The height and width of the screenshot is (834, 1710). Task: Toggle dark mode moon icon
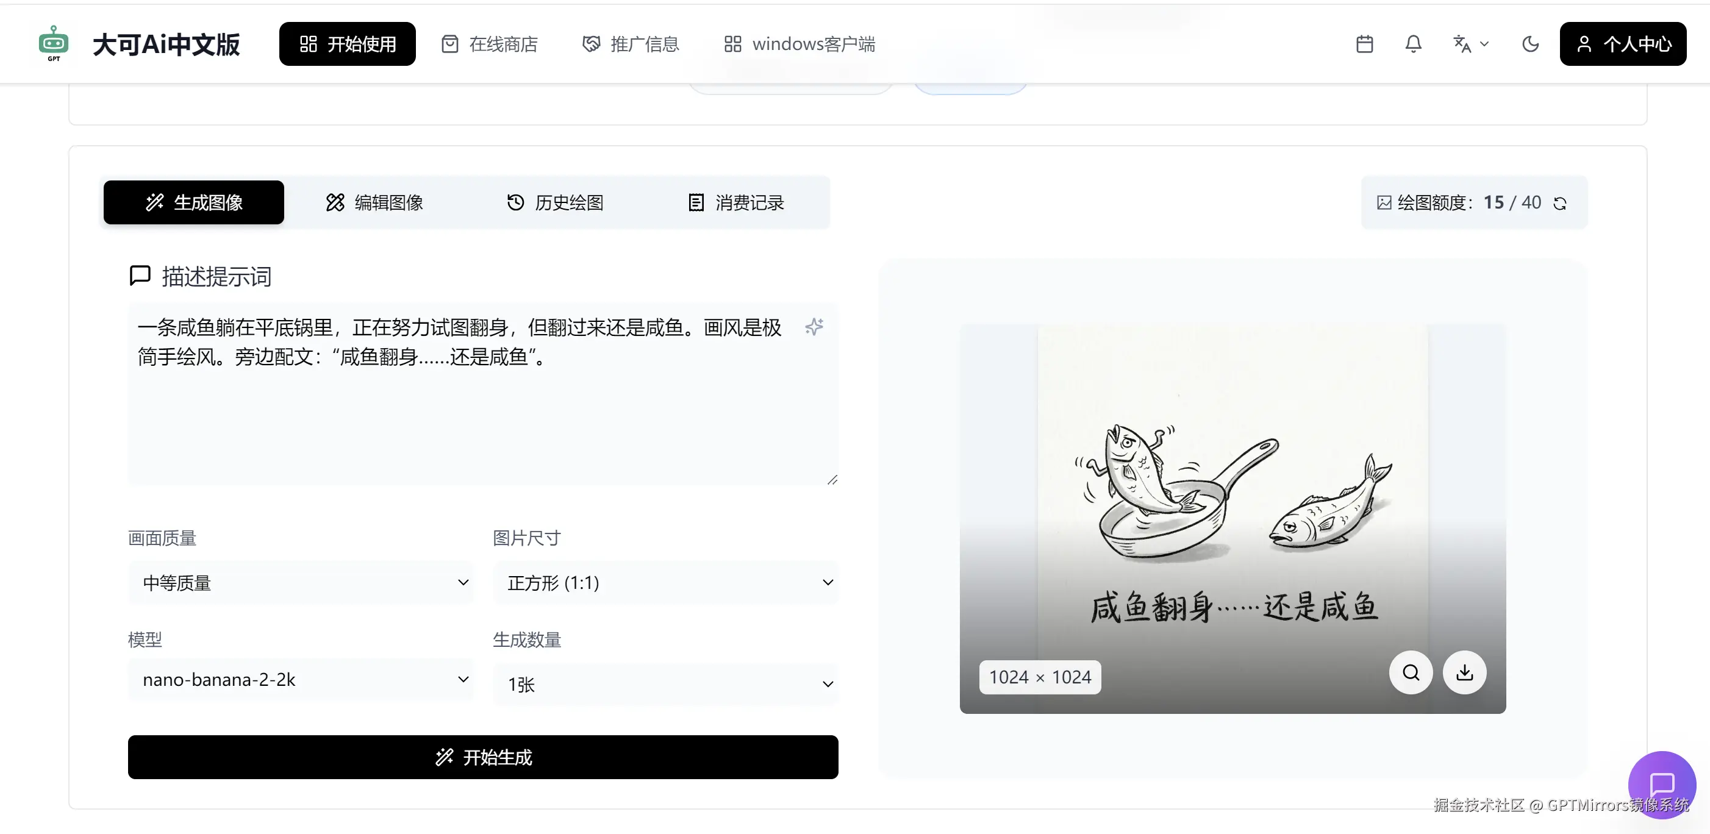[1530, 45]
